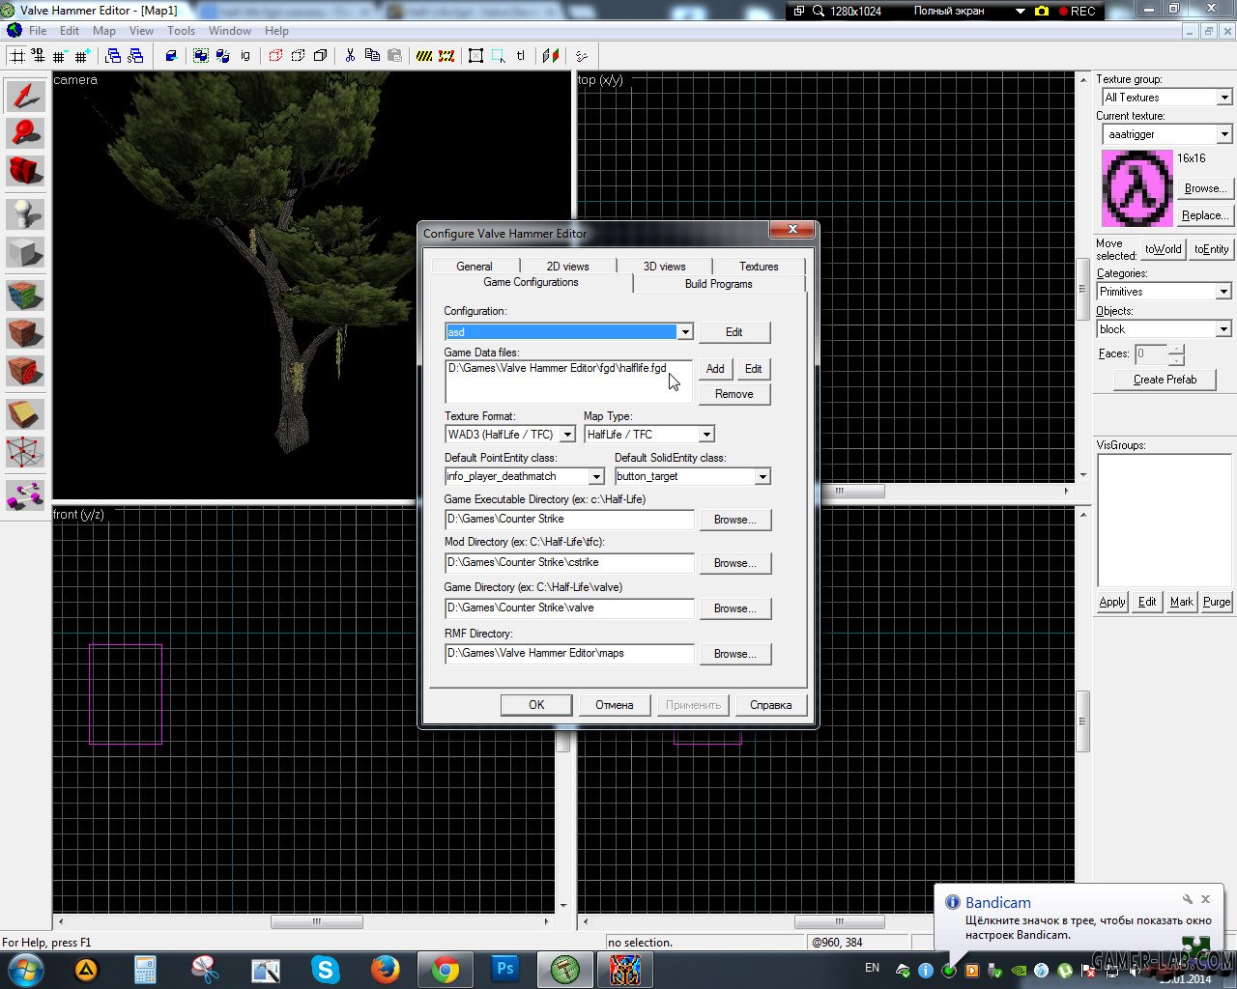The width and height of the screenshot is (1237, 989).
Task: Click the Larger Grid toolbar icon
Action: coord(82,56)
